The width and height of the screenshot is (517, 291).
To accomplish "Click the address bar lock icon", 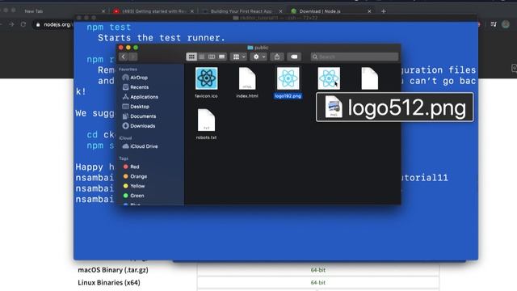I will pyautogui.click(x=38, y=25).
